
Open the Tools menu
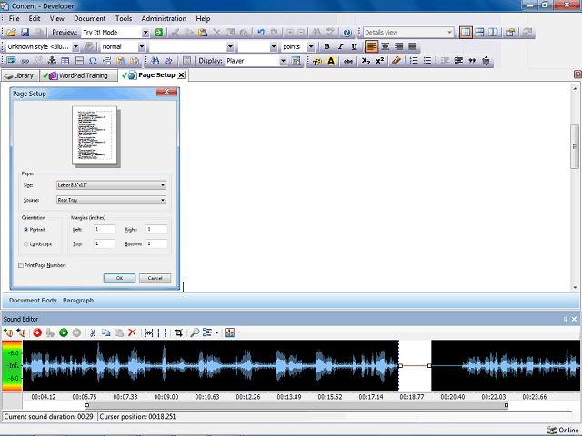click(x=124, y=18)
